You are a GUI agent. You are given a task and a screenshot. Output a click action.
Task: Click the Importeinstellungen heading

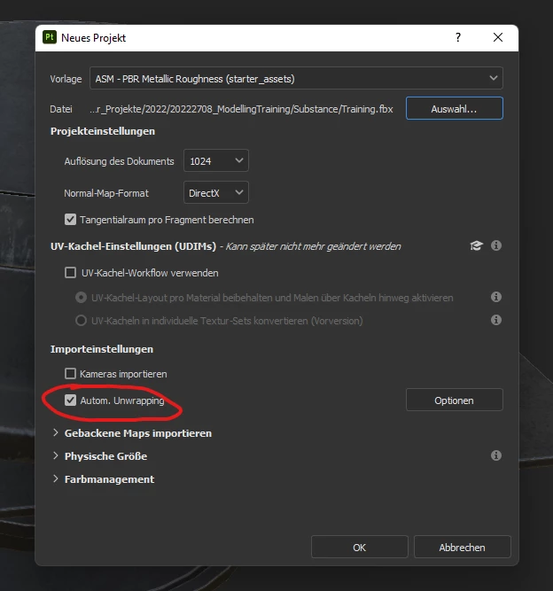point(102,349)
